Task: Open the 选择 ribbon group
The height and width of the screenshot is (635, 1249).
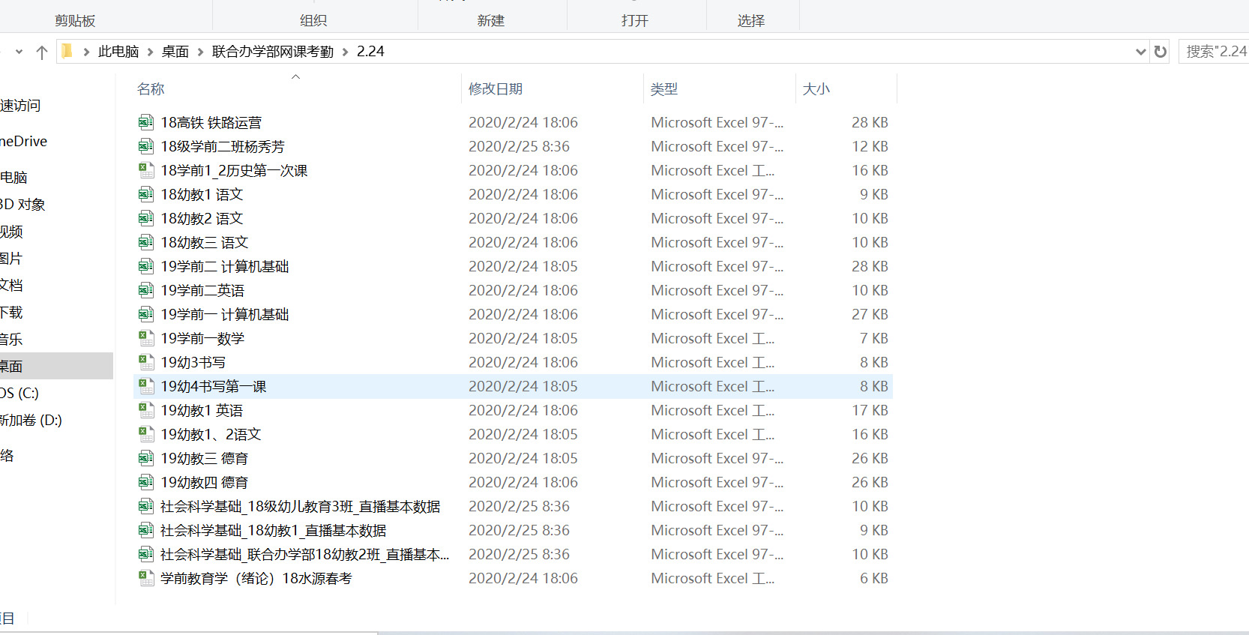Action: point(751,21)
